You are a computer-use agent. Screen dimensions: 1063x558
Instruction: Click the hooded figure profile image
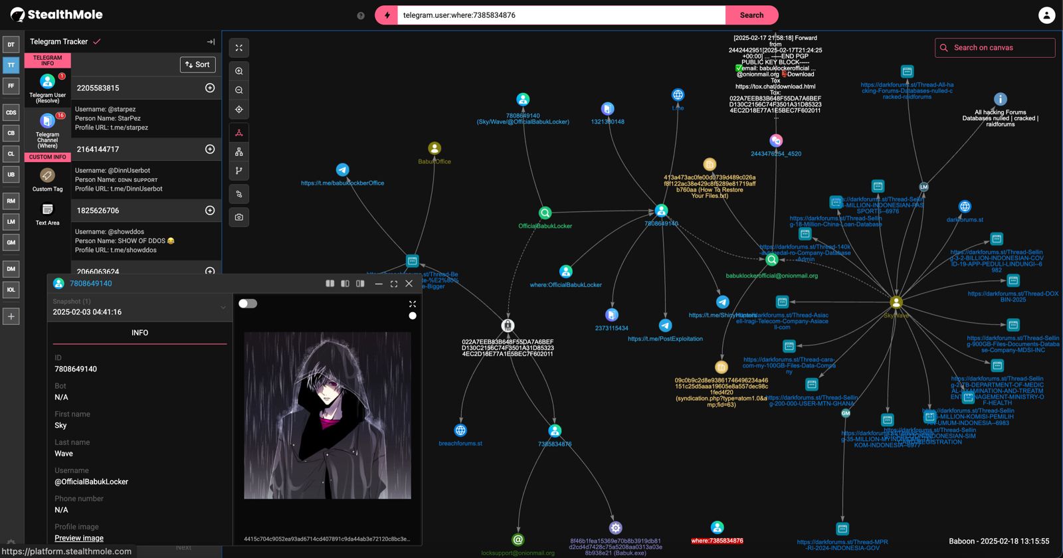point(328,415)
